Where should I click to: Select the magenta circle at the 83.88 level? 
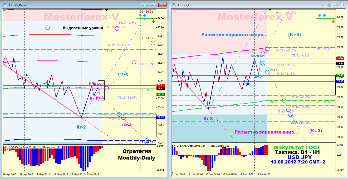click(117, 28)
